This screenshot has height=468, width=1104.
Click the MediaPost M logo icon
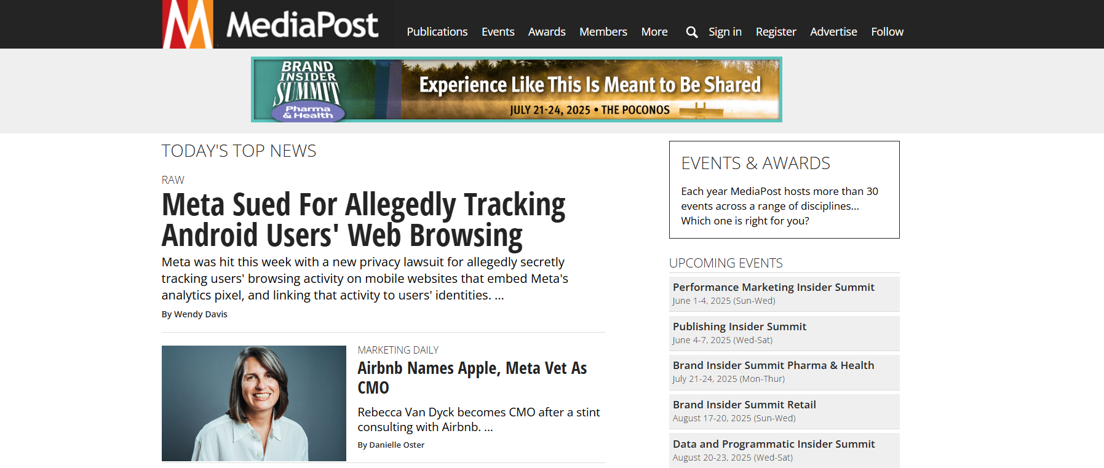188,24
